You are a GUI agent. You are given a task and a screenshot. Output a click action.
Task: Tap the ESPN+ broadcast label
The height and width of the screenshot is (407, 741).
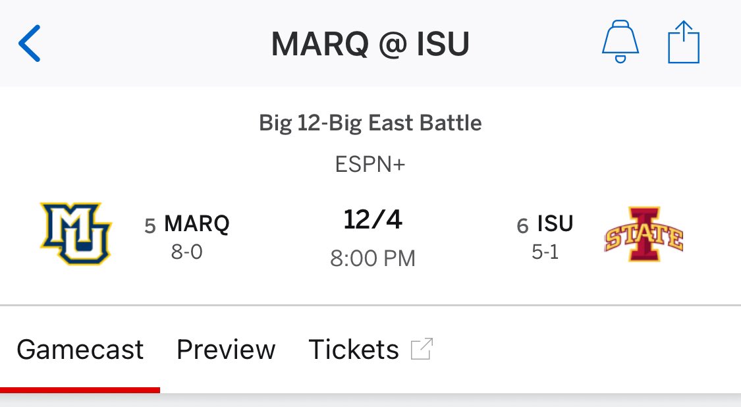(370, 165)
